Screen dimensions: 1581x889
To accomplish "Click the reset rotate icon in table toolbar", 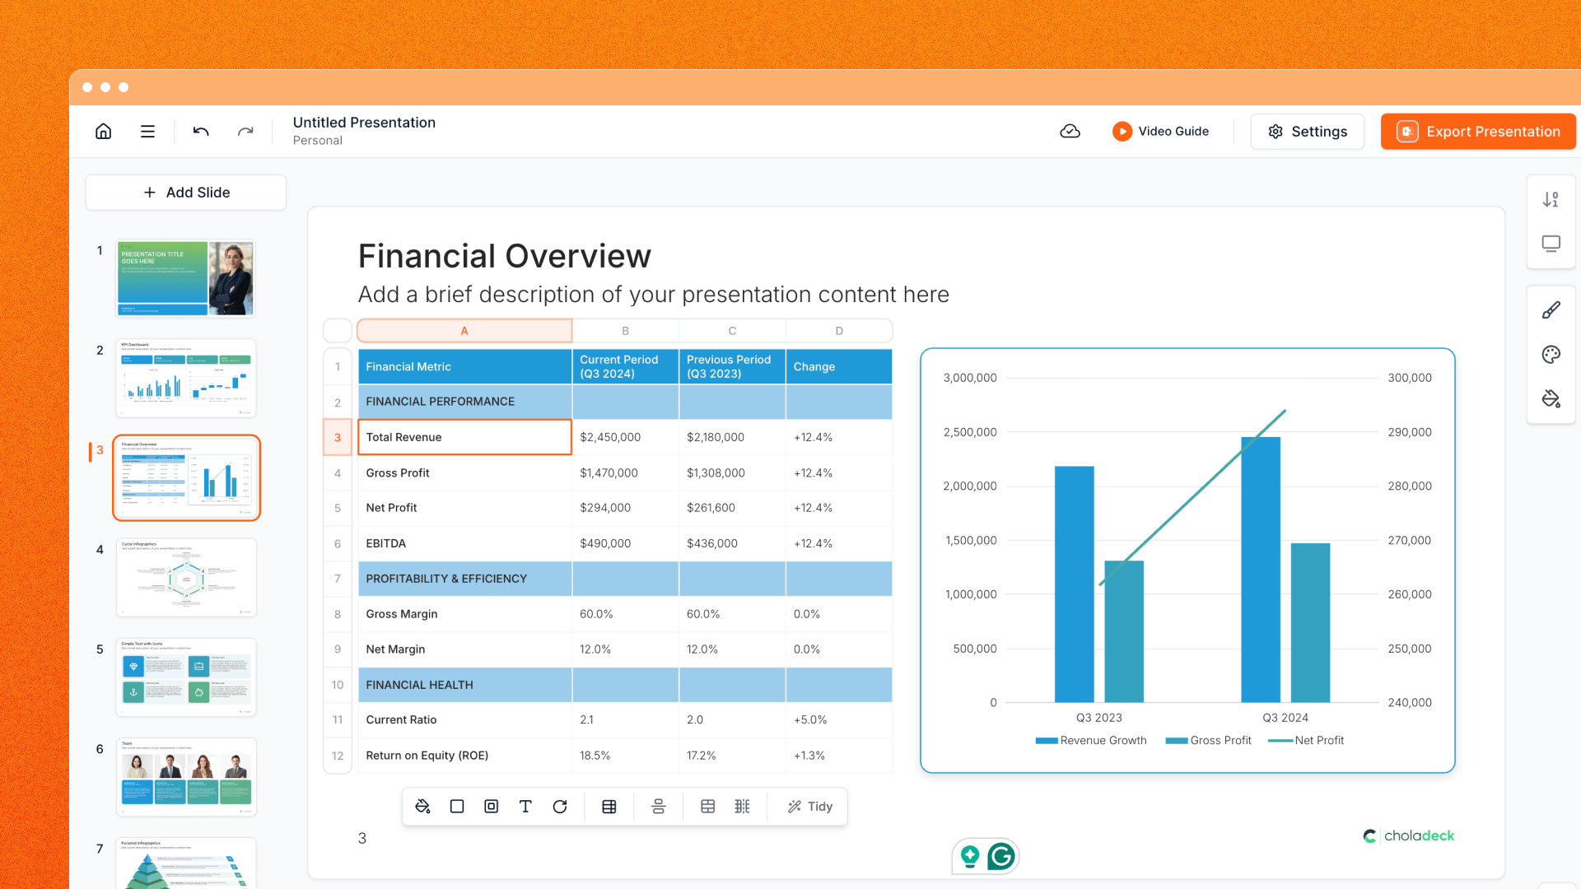I will (x=560, y=807).
